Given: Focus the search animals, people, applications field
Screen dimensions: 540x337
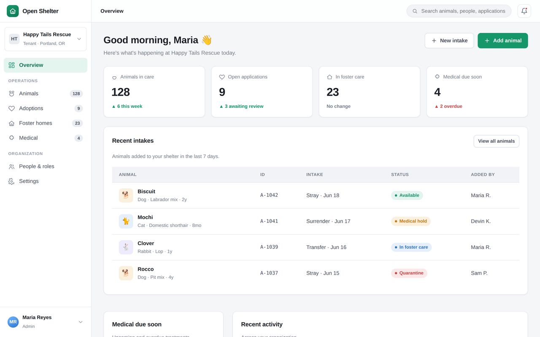Looking at the screenshot, I should (x=459, y=11).
